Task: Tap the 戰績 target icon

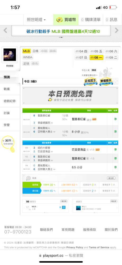Action: tap(28, 178)
